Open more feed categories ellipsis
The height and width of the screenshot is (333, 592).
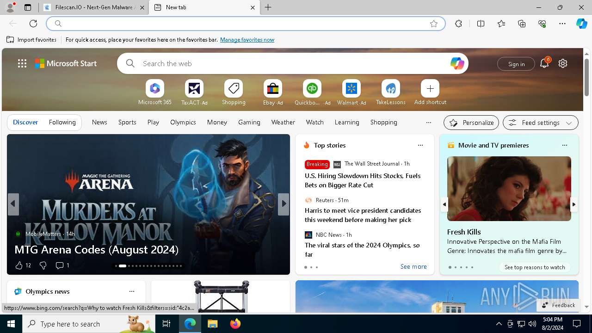pyautogui.click(x=429, y=123)
